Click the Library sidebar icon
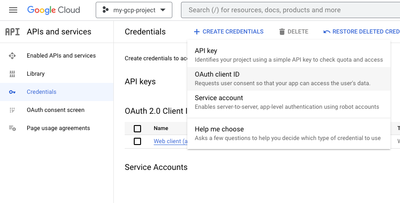This screenshot has width=400, height=203. point(12,74)
